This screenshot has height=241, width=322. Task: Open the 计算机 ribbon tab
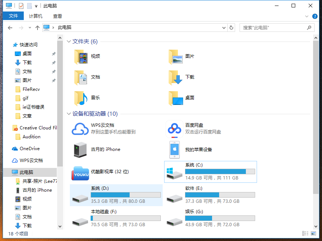pos(36,16)
